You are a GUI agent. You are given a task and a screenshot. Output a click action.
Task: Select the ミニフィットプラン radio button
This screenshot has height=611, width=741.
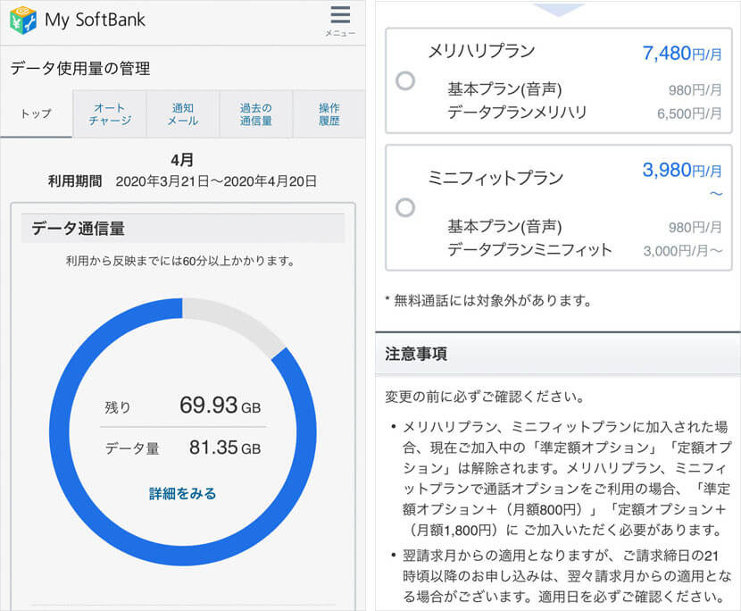pos(405,207)
